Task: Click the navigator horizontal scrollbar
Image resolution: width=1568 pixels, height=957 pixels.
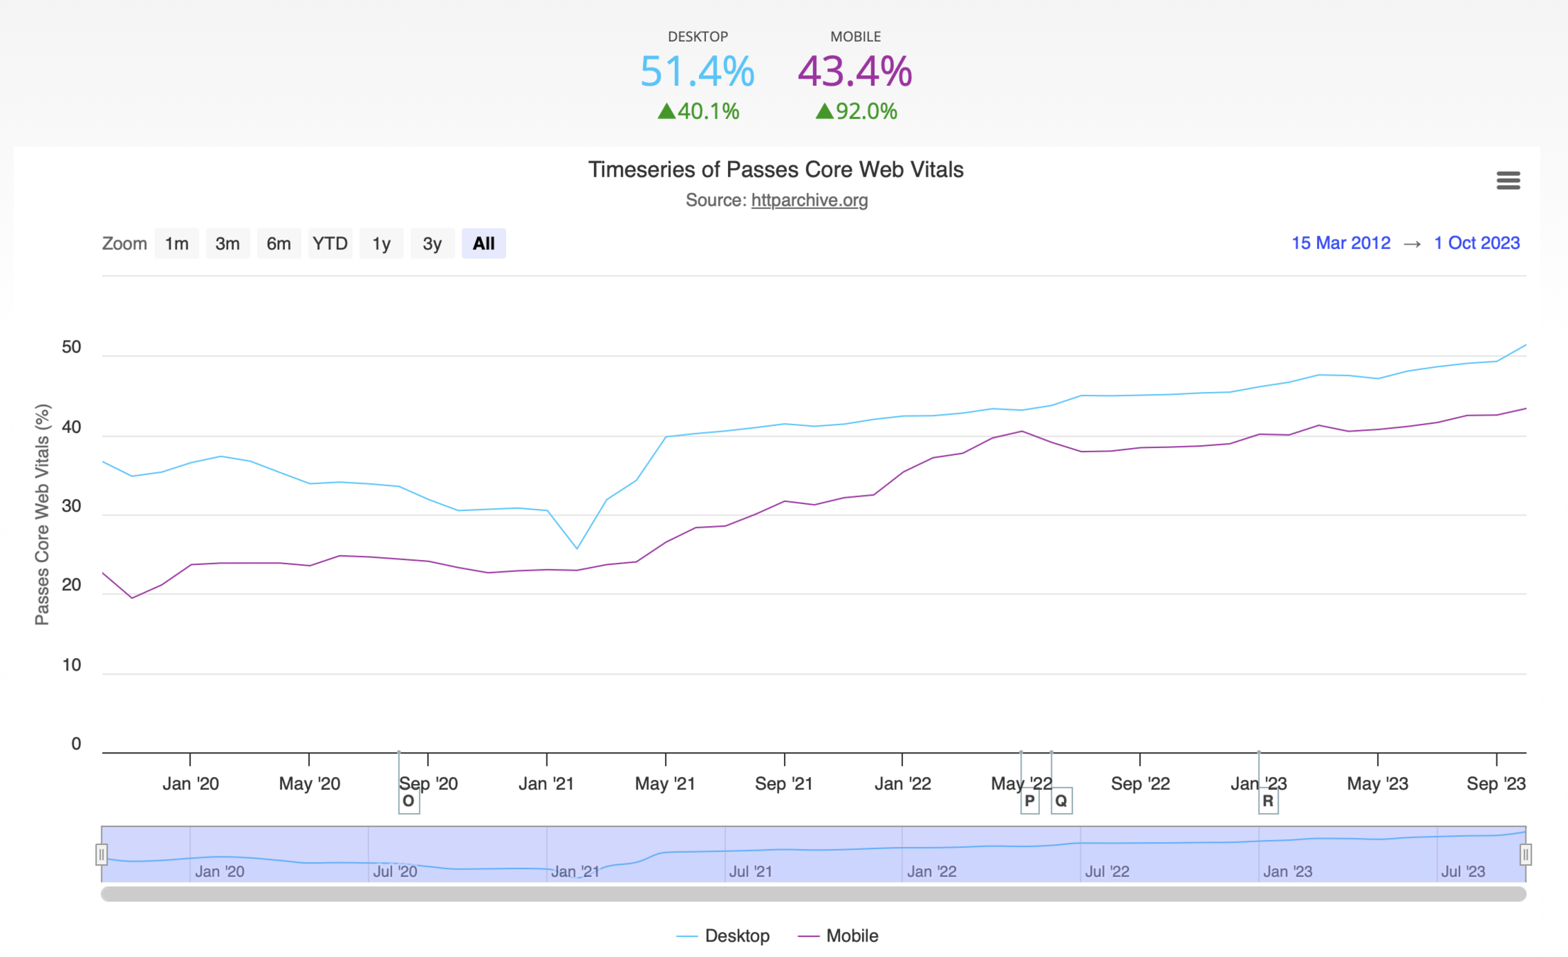Action: point(813,895)
